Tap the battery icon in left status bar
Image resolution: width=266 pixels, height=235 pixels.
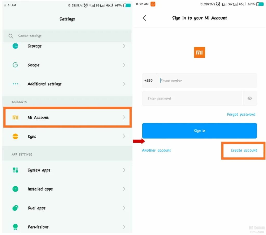[x=127, y=5]
